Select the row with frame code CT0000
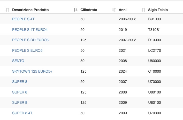The height and width of the screenshot is (120, 183). pyautogui.click(x=91, y=71)
